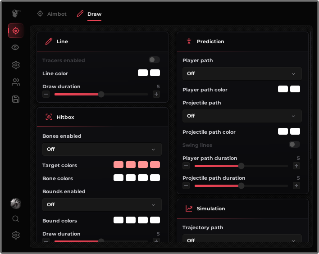Screen dimensions: 319x254
Task: Pick the last Bone colors swatch
Action: point(155,178)
